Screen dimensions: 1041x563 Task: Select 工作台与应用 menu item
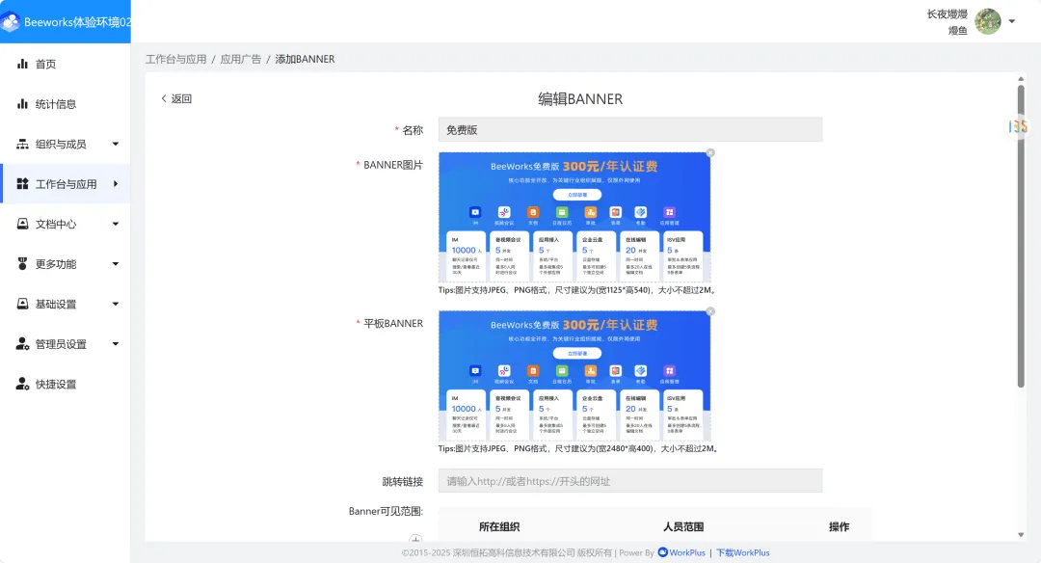click(x=66, y=184)
